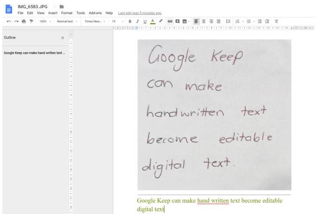
Task: Star the IMG_6583.JPG document
Action: [x=54, y=7]
